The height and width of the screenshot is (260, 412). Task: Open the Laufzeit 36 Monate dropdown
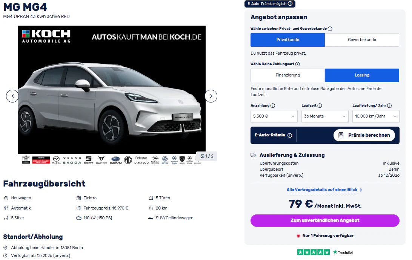[325, 116]
